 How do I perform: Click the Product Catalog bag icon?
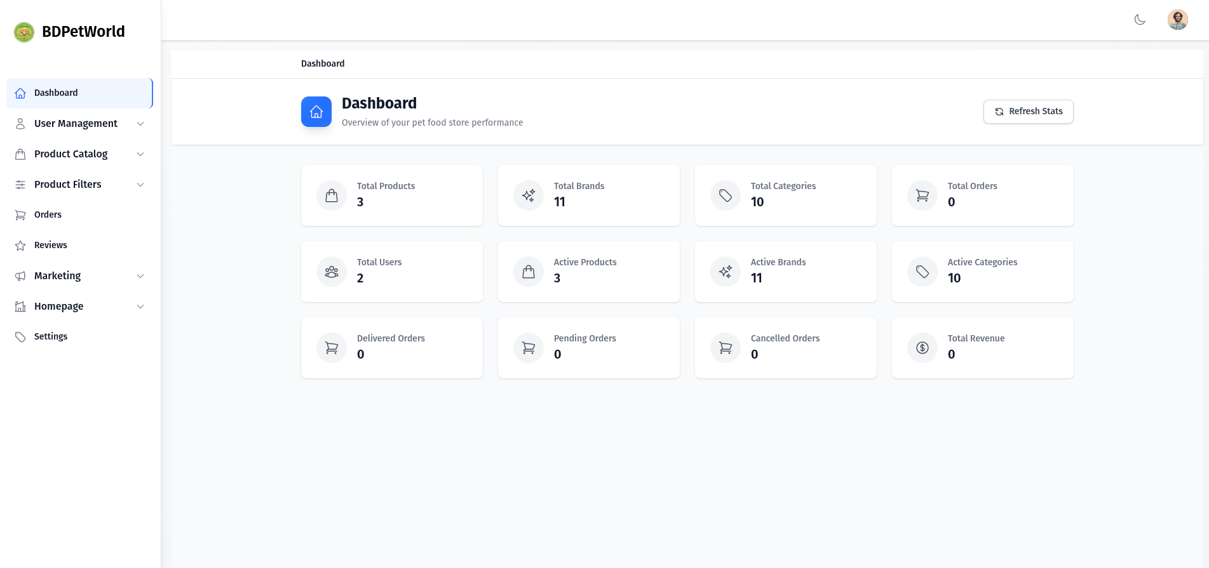coord(20,154)
